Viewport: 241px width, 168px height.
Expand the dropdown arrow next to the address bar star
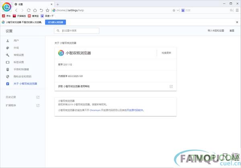coord(178,10)
